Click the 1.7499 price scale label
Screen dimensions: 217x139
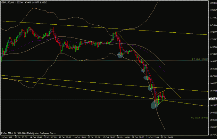(213, 32)
